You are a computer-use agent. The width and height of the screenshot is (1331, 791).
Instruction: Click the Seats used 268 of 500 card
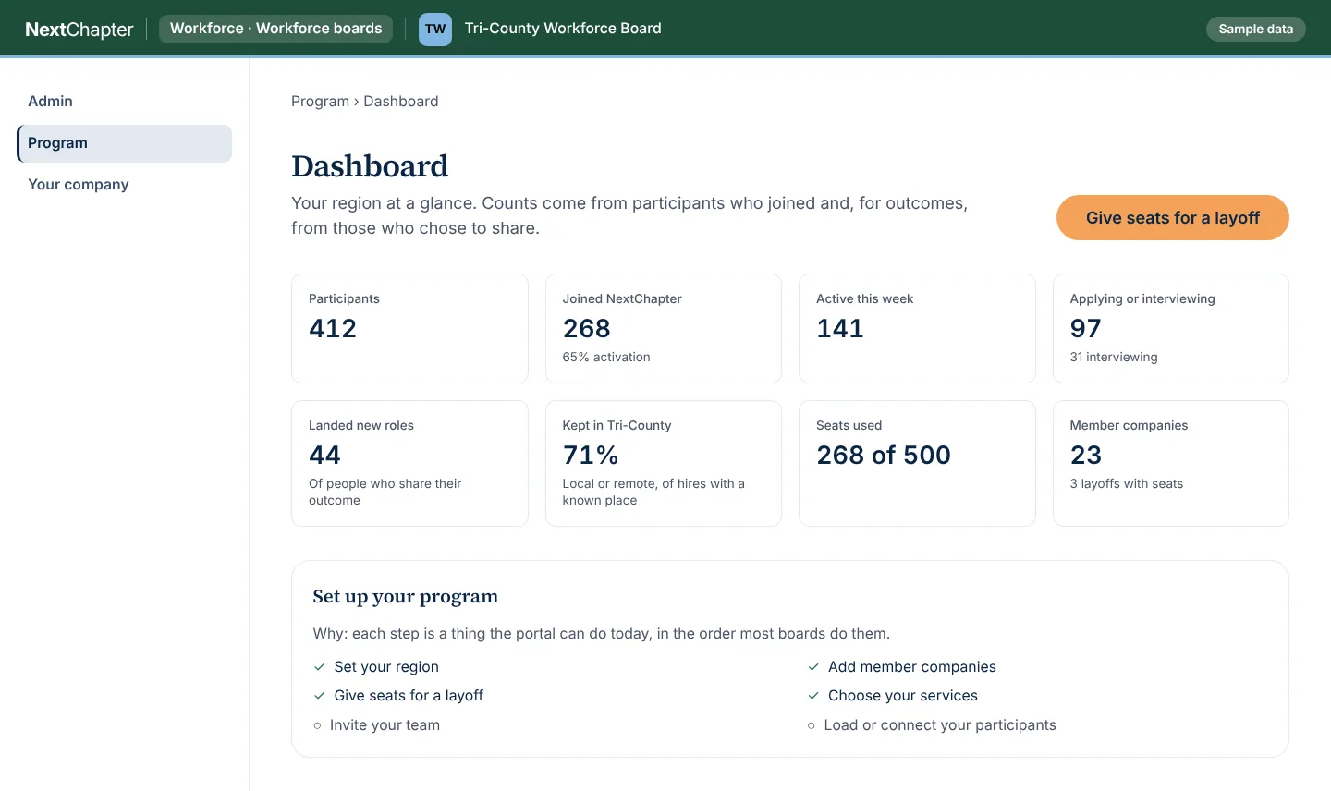coord(917,463)
